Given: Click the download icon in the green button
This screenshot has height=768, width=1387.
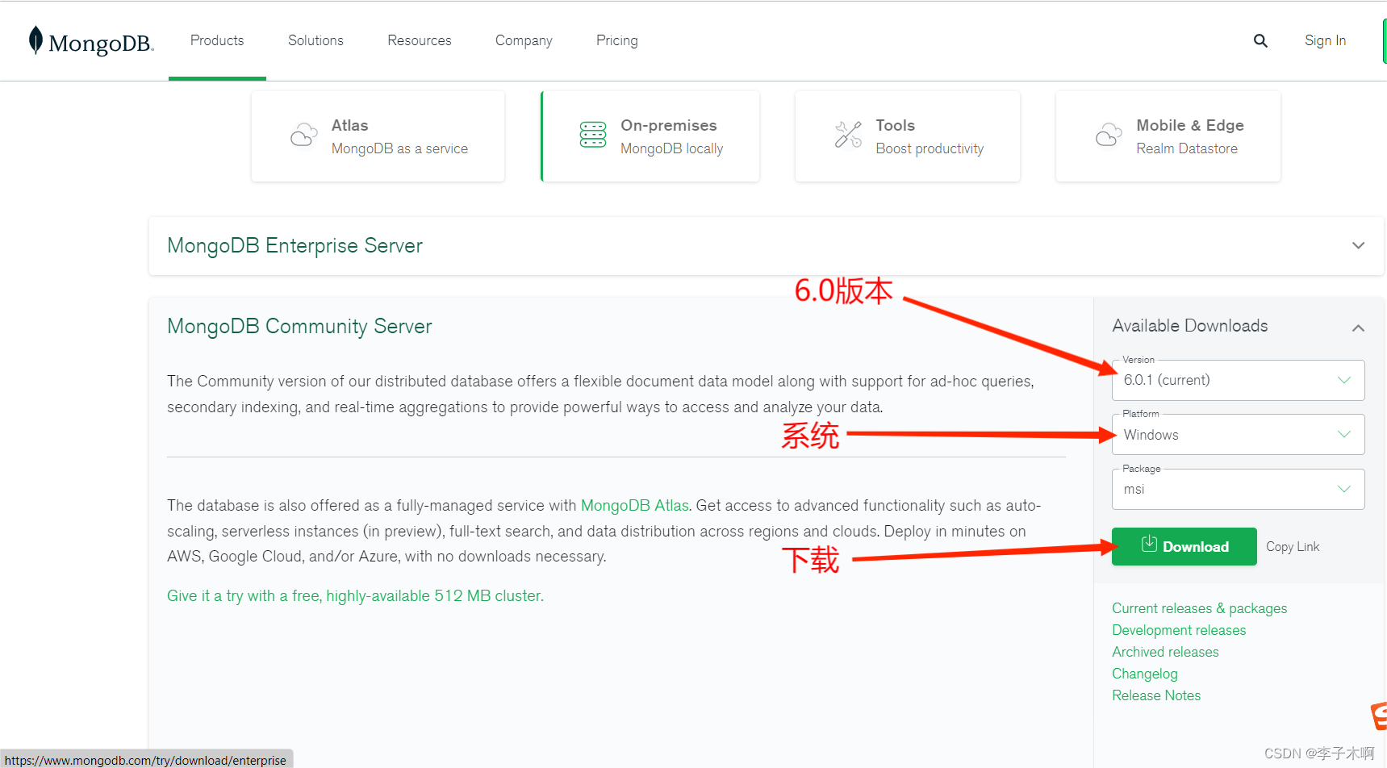Looking at the screenshot, I should 1149,545.
